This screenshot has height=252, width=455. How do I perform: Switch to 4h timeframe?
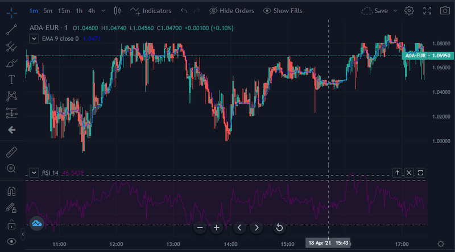click(x=92, y=11)
